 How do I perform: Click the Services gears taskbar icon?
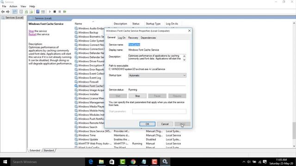tap(165, 162)
